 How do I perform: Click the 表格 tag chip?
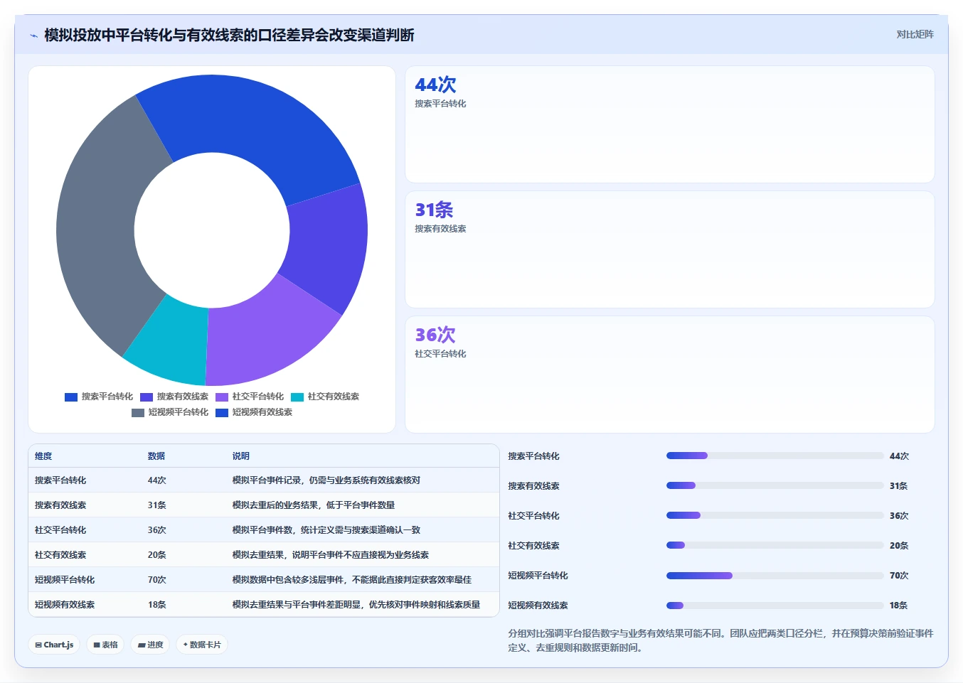105,645
